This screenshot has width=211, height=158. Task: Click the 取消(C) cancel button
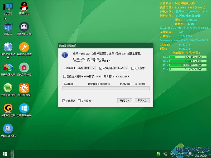click(142, 101)
